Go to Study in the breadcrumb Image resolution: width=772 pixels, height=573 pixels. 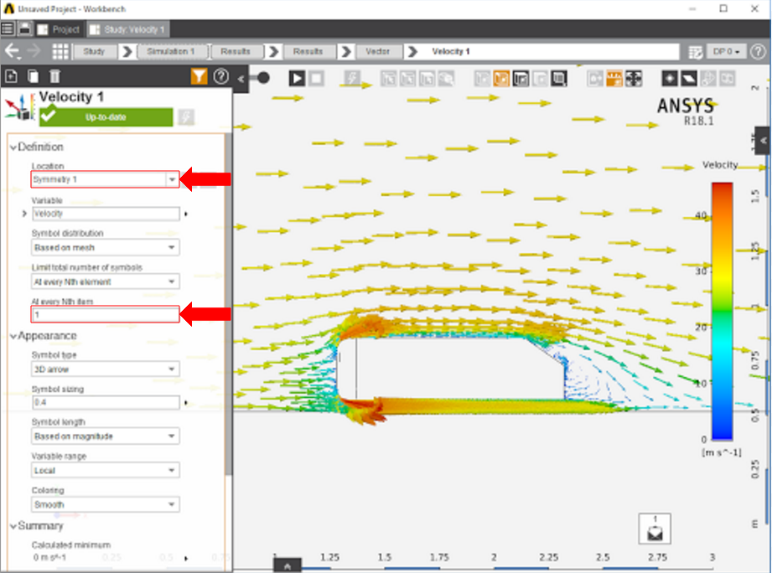point(95,51)
